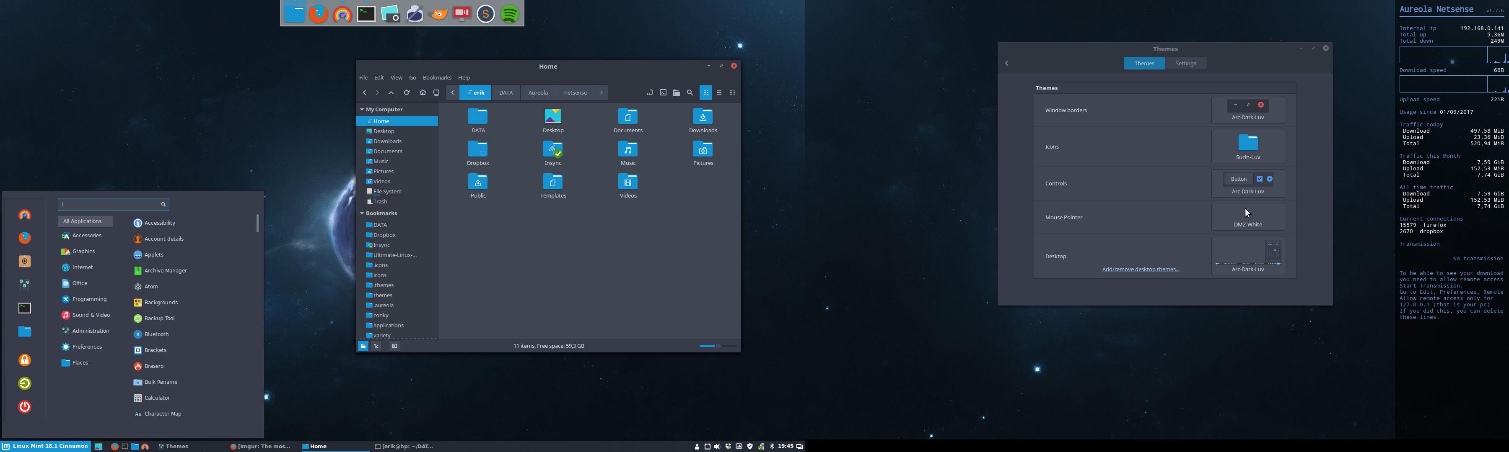Adjust the zoom slider in file manager
The height and width of the screenshot is (452, 1509).
718,346
